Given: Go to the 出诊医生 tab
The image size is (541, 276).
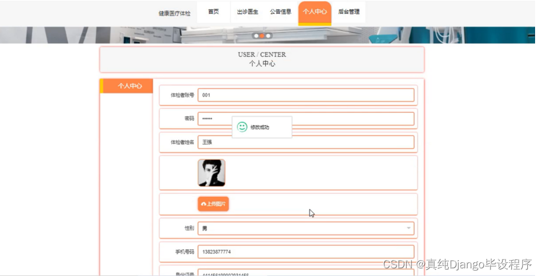Looking at the screenshot, I should 247,12.
